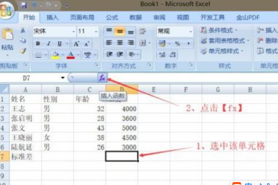Select column E header
Screen dimensions: 278x185
[x=154, y=90]
